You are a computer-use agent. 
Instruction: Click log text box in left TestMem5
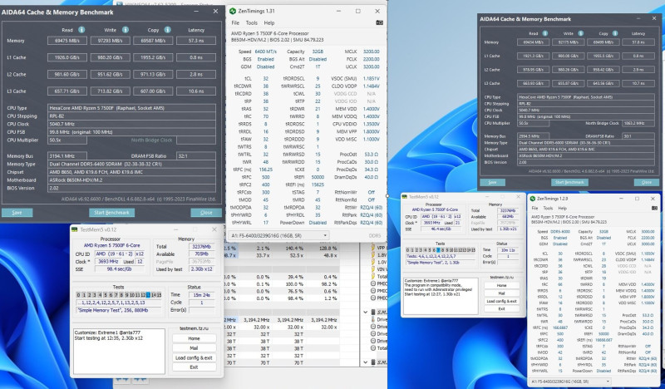click(x=119, y=351)
